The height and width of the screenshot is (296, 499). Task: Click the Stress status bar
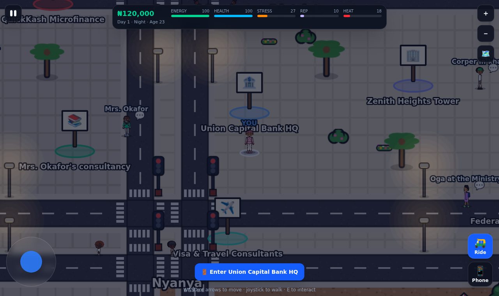click(x=276, y=13)
